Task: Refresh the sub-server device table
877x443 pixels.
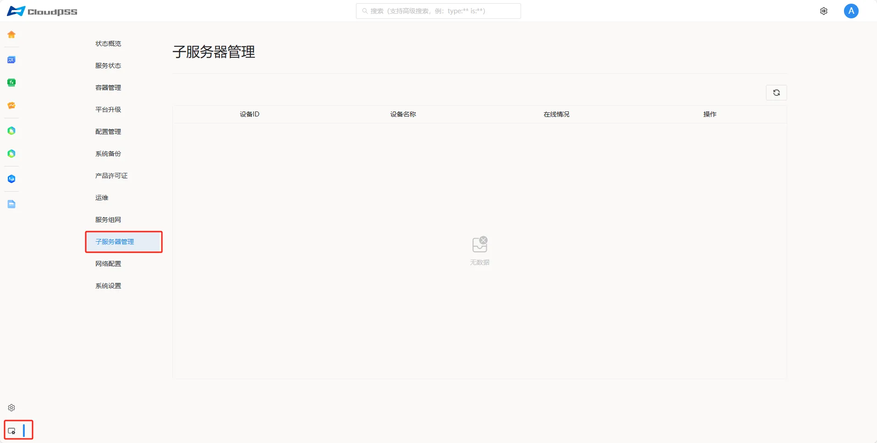Action: (x=777, y=93)
